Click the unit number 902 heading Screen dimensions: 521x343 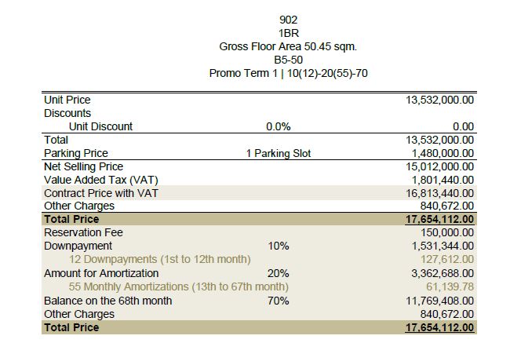(x=288, y=20)
